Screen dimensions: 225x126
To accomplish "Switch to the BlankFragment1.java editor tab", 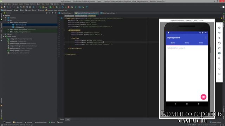I will 109,13.
